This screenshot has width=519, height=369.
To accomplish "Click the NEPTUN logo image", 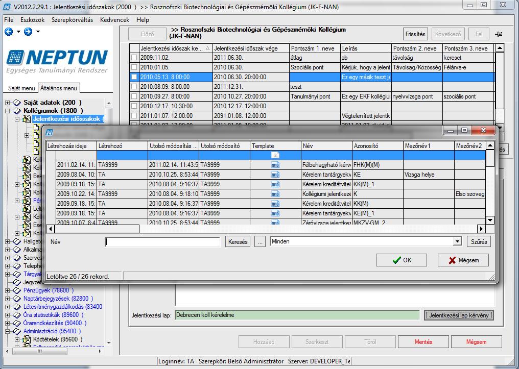I will [57, 61].
